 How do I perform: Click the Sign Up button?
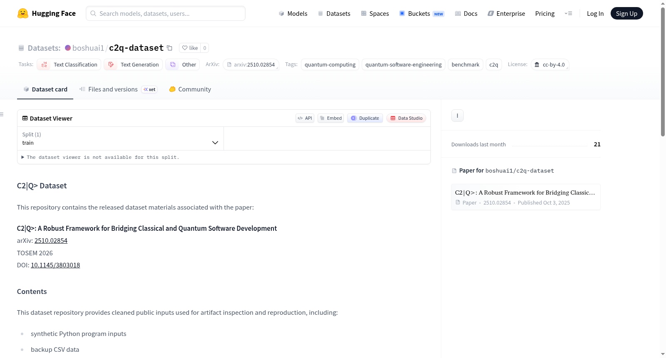pos(626,13)
